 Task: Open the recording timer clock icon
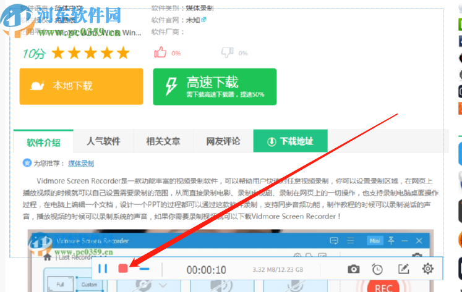pos(377,269)
